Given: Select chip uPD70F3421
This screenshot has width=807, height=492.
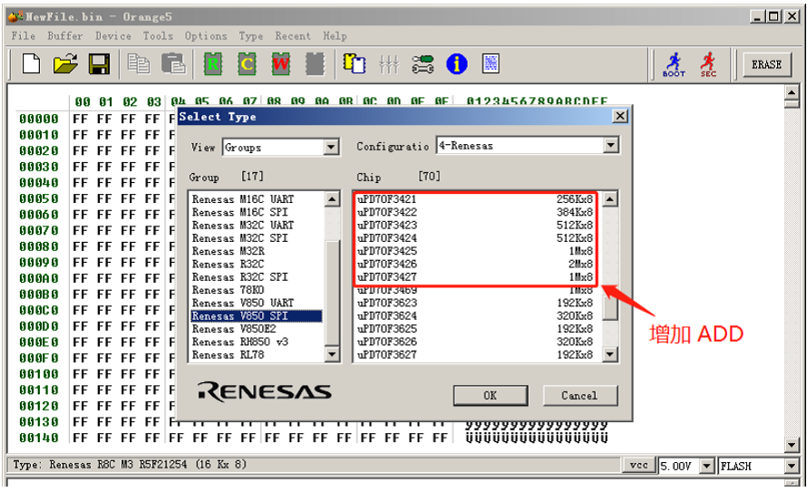Looking at the screenshot, I should pyautogui.click(x=475, y=199).
